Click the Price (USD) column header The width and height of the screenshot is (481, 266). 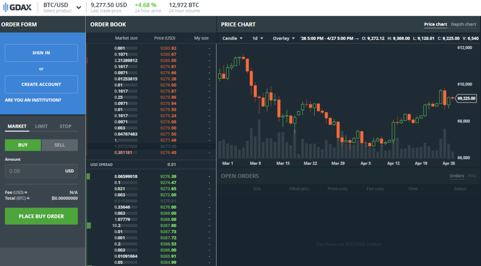165,38
